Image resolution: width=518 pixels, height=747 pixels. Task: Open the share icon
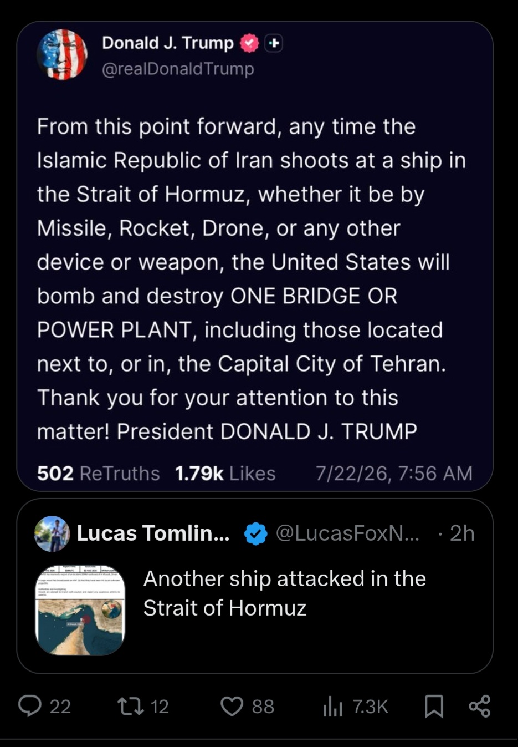click(480, 706)
